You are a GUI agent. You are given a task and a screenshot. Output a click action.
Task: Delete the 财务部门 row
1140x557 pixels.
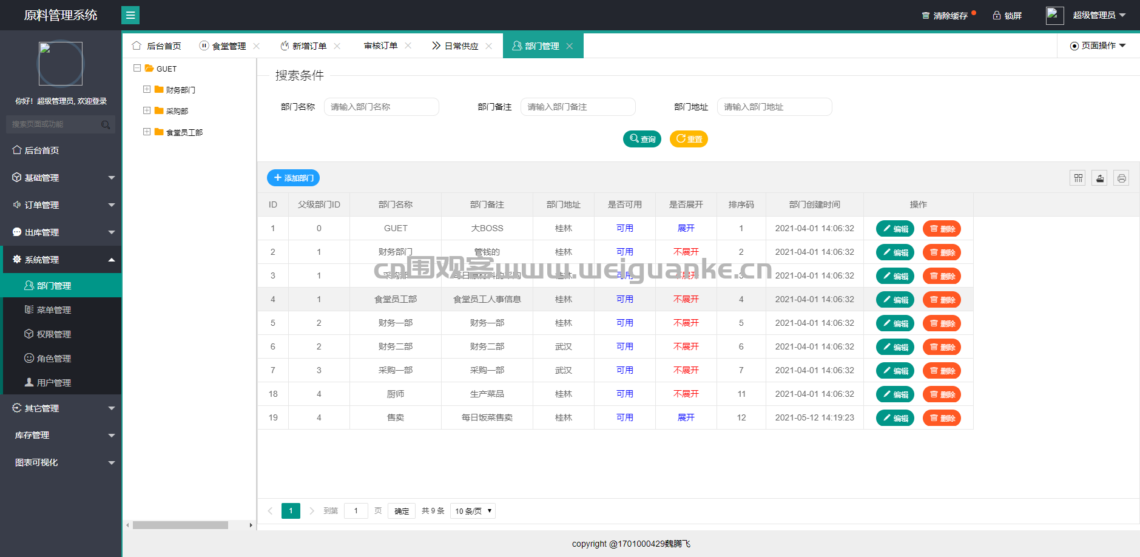[x=942, y=252]
